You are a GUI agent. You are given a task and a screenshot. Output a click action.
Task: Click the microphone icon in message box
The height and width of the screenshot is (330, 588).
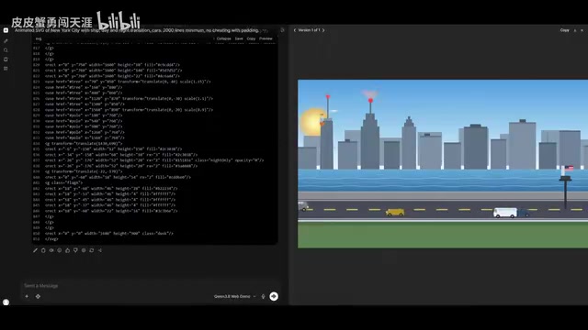coord(264,296)
